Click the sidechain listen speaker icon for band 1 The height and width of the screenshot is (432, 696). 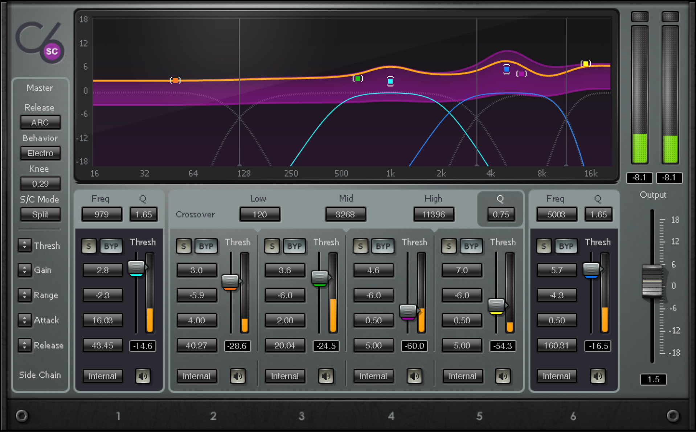pos(143,376)
